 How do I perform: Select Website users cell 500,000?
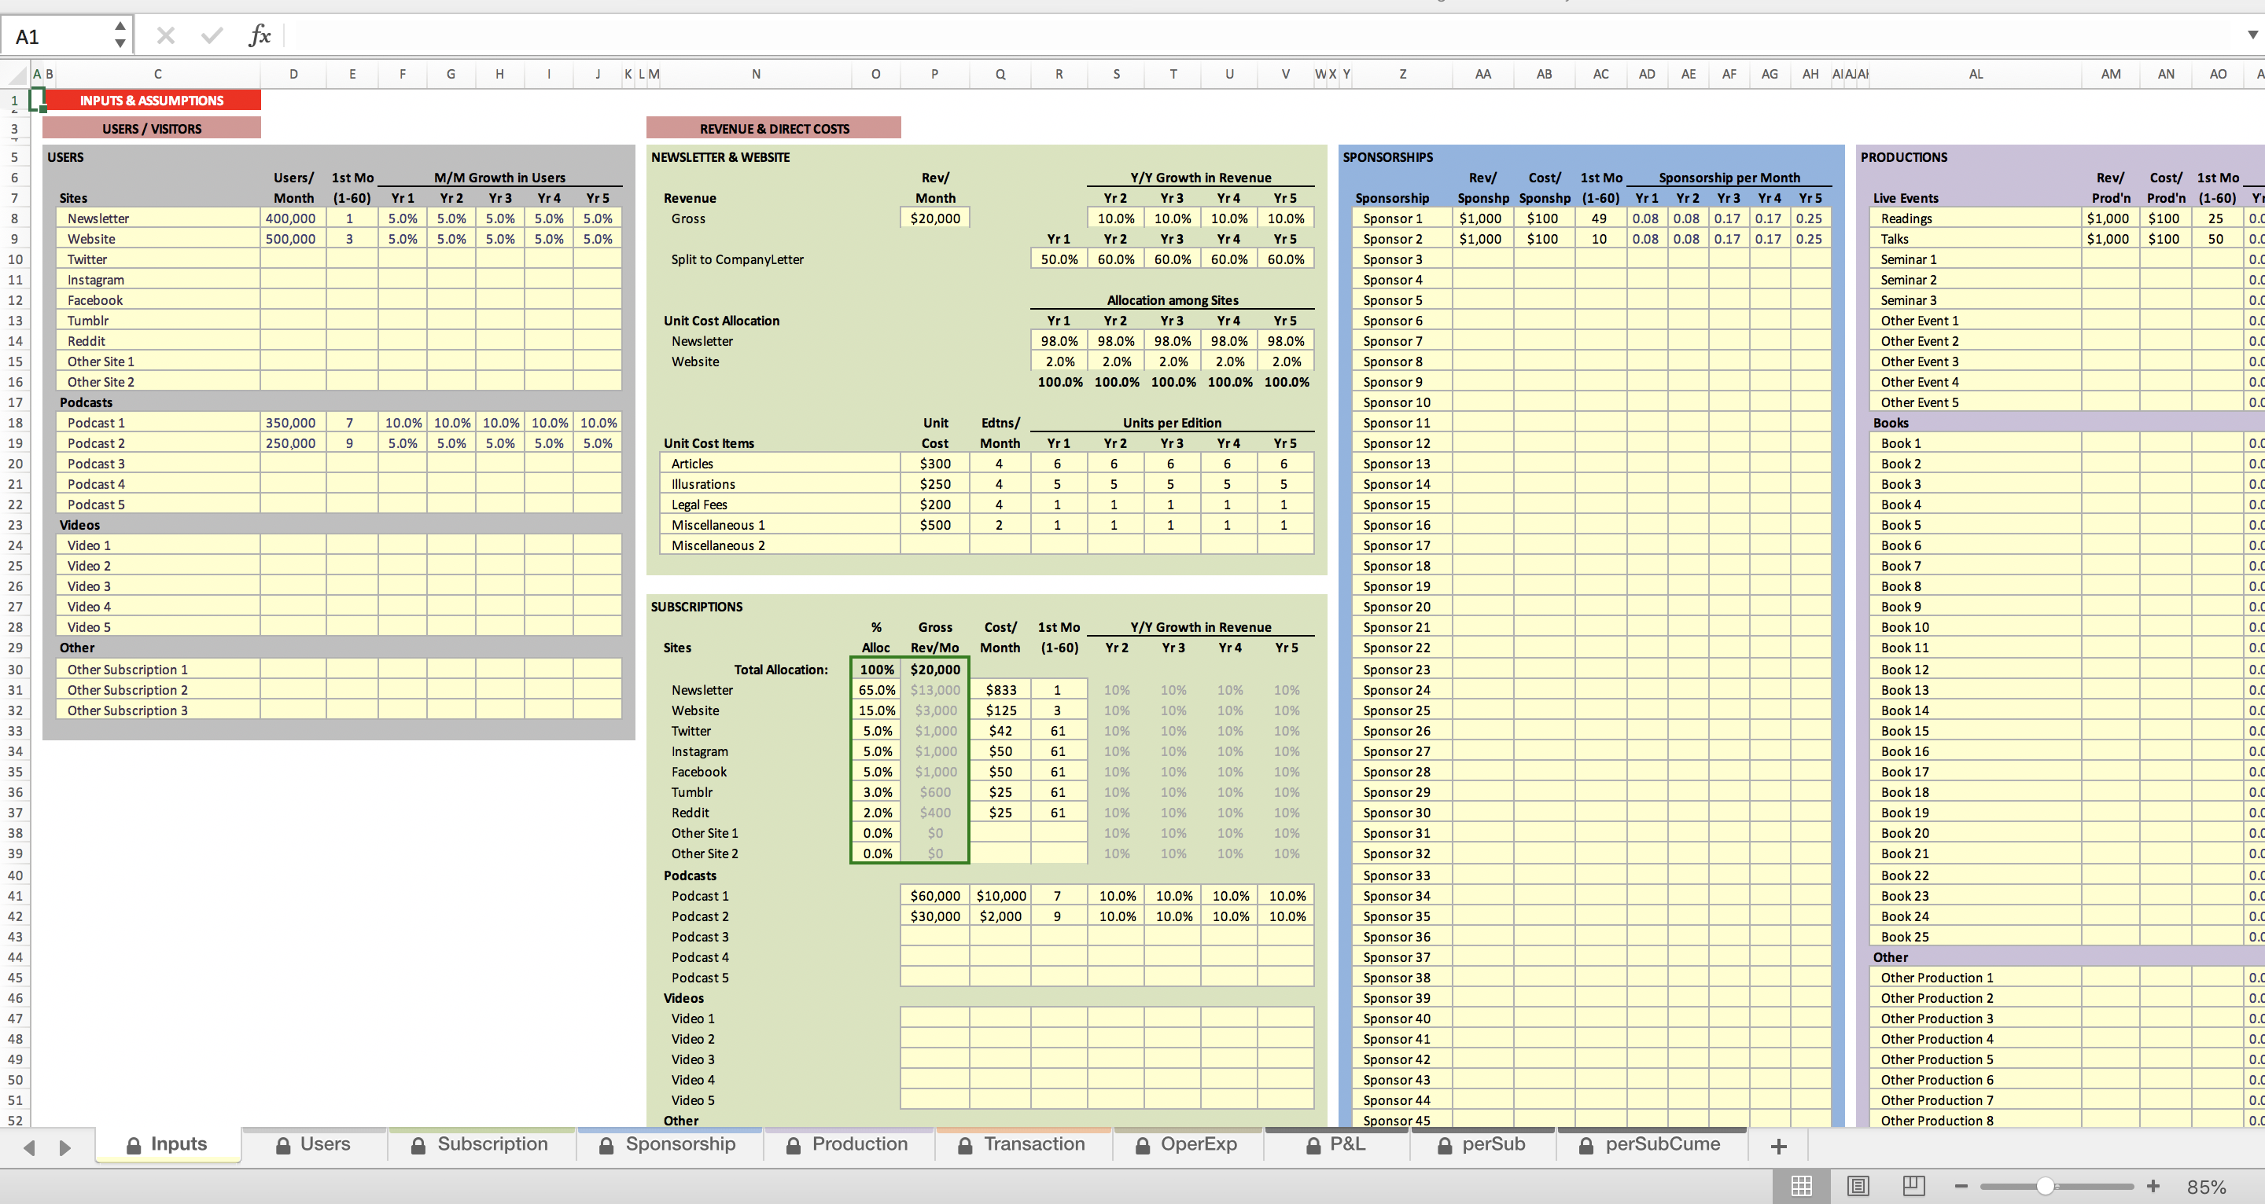[x=293, y=238]
